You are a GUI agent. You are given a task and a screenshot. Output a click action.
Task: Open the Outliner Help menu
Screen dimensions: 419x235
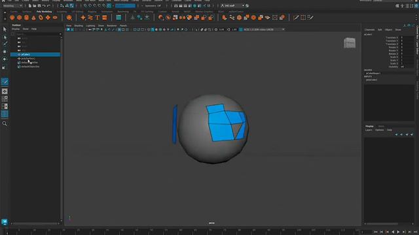(34, 29)
